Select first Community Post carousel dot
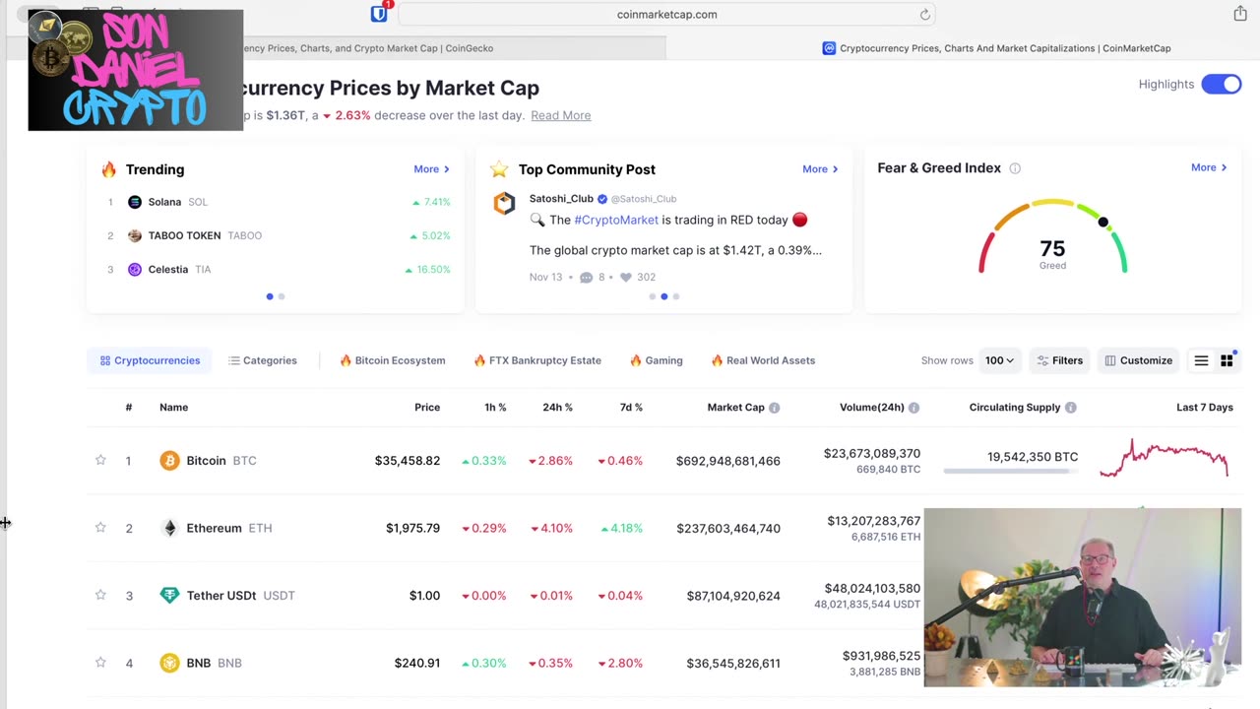Screen dimensions: 1260x709 coord(652,296)
